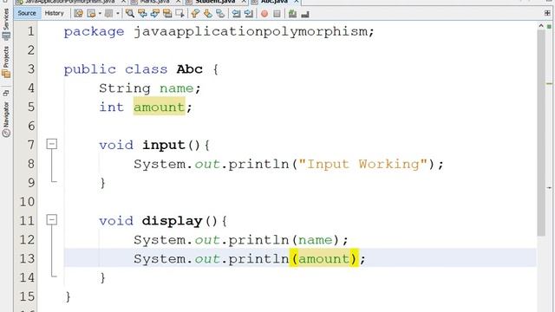
Task: Click the editor Back navigation icon
Action: 91,14
